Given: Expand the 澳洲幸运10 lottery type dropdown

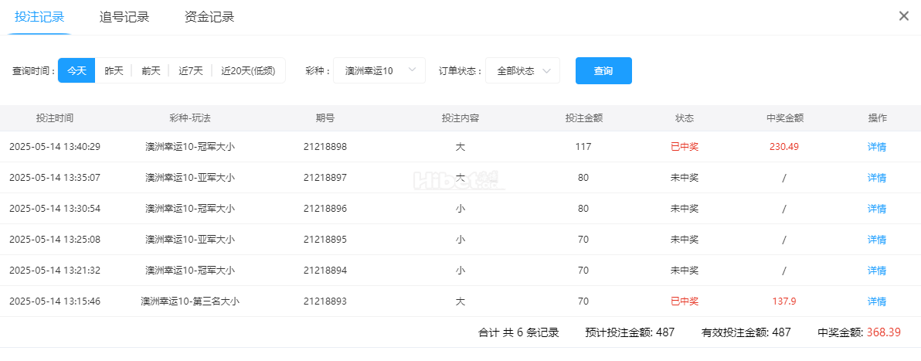Looking at the screenshot, I should point(379,70).
